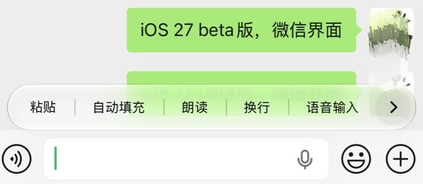Open the plus attachments panel
This screenshot has width=423, height=184.
[x=401, y=159]
